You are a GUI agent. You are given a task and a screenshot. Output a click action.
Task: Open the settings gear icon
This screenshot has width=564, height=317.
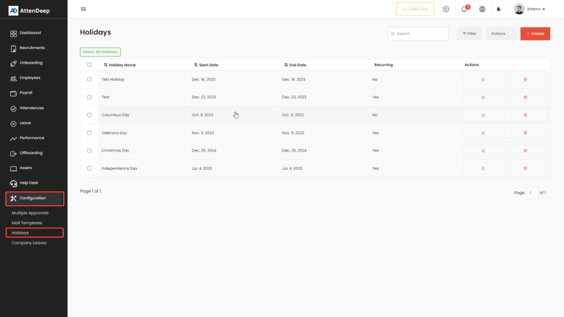click(446, 9)
